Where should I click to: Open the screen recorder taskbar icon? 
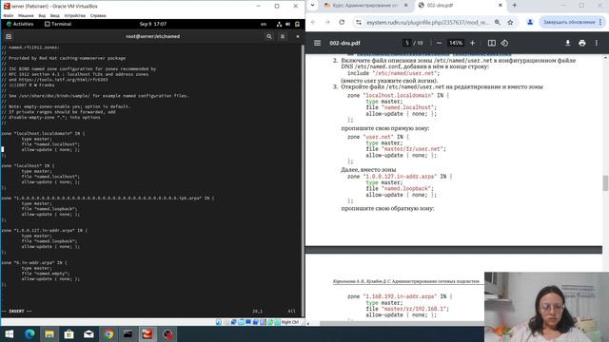pos(167,334)
